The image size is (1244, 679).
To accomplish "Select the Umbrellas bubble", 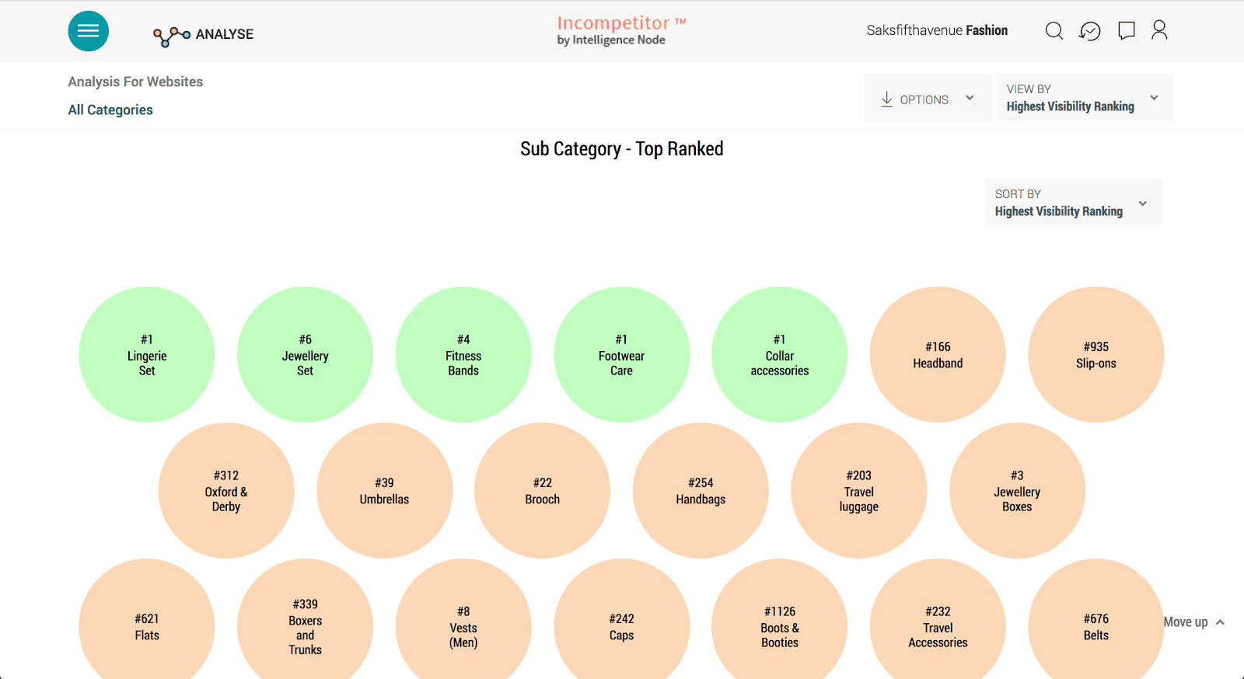I will 384,491.
